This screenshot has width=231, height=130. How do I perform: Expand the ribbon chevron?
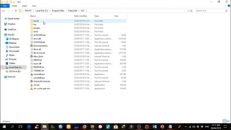click(225, 6)
